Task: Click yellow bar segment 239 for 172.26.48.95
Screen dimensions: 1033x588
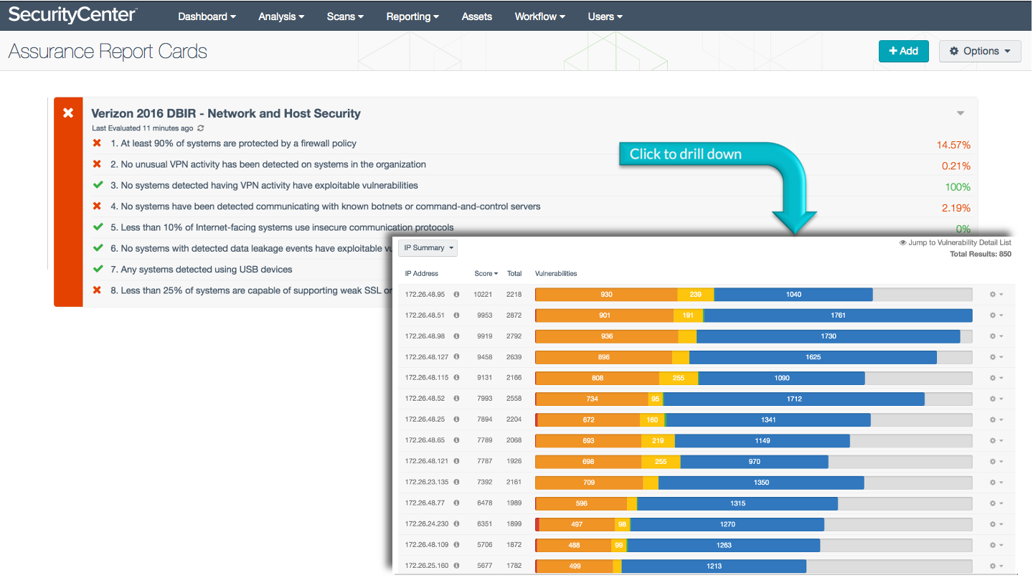Action: pos(696,294)
